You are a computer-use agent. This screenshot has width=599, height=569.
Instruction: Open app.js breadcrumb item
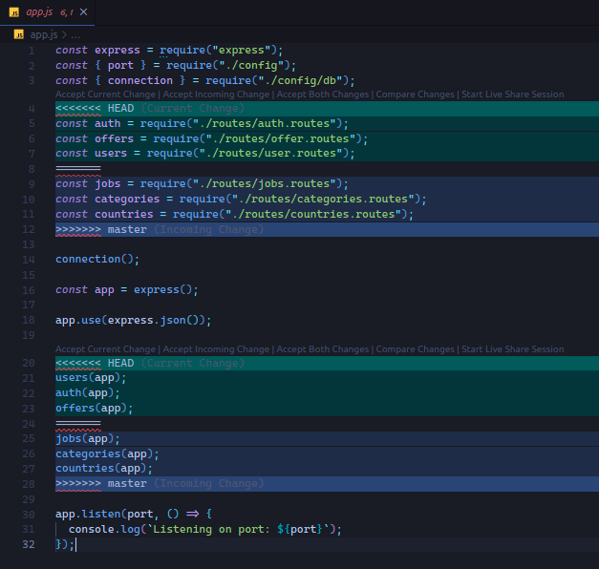(44, 34)
